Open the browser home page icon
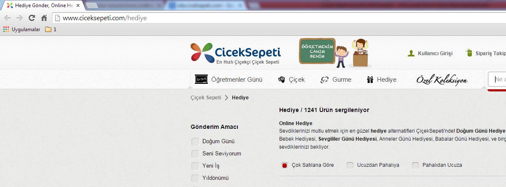This screenshot has height=187, width=506. [x=44, y=18]
